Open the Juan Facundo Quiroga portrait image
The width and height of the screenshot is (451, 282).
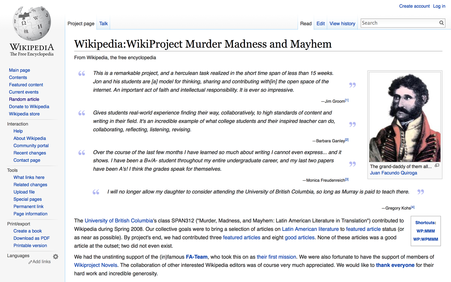coord(405,117)
